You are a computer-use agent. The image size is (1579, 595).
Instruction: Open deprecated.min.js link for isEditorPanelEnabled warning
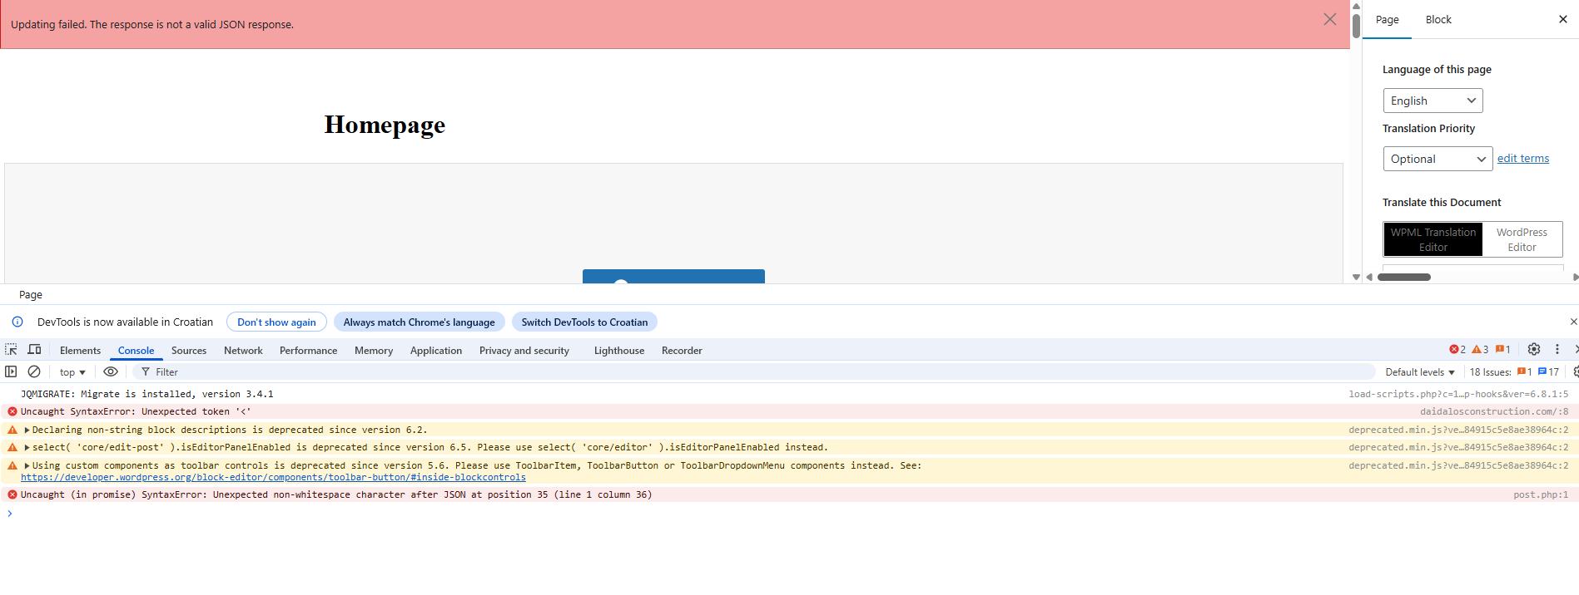[1458, 447]
